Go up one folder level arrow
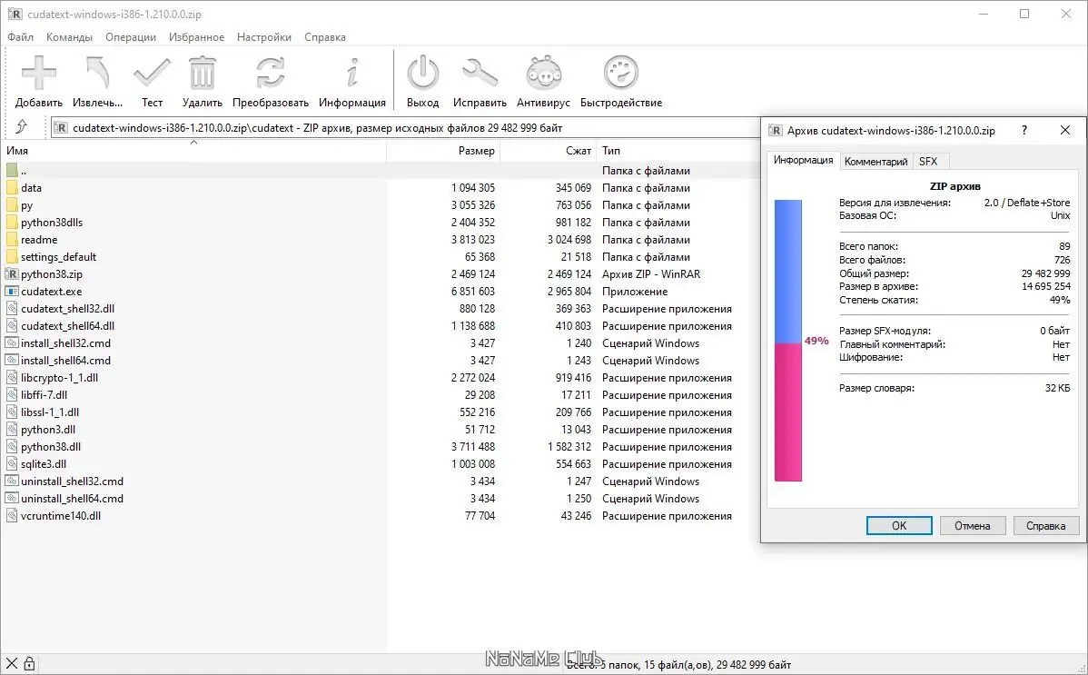This screenshot has height=675, width=1088. (x=22, y=127)
